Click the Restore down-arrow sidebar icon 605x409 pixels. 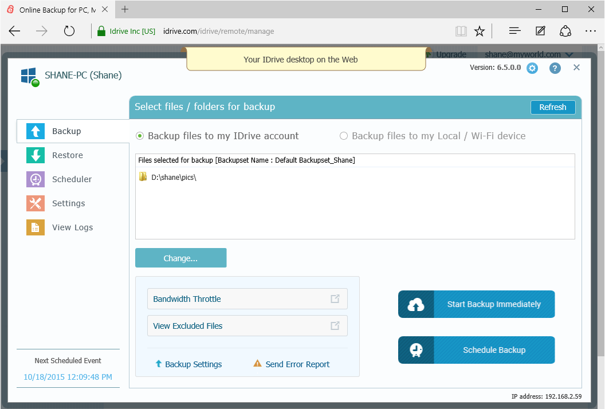(36, 155)
